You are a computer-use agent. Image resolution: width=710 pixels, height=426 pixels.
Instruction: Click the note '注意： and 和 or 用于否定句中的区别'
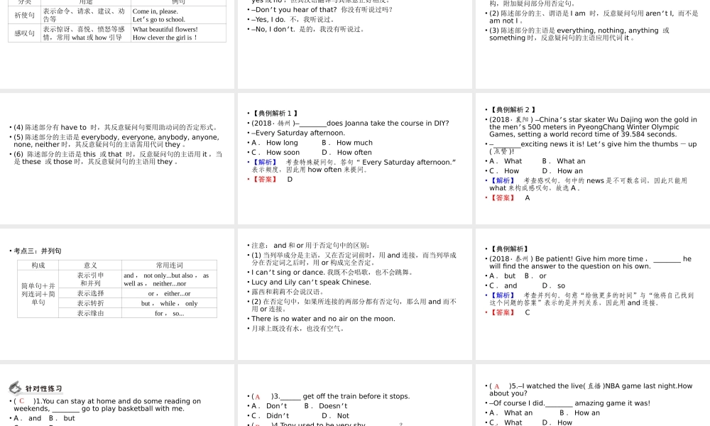tap(311, 246)
